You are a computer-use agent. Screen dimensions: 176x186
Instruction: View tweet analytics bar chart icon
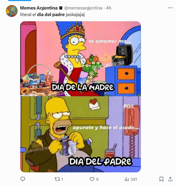(x=127, y=179)
